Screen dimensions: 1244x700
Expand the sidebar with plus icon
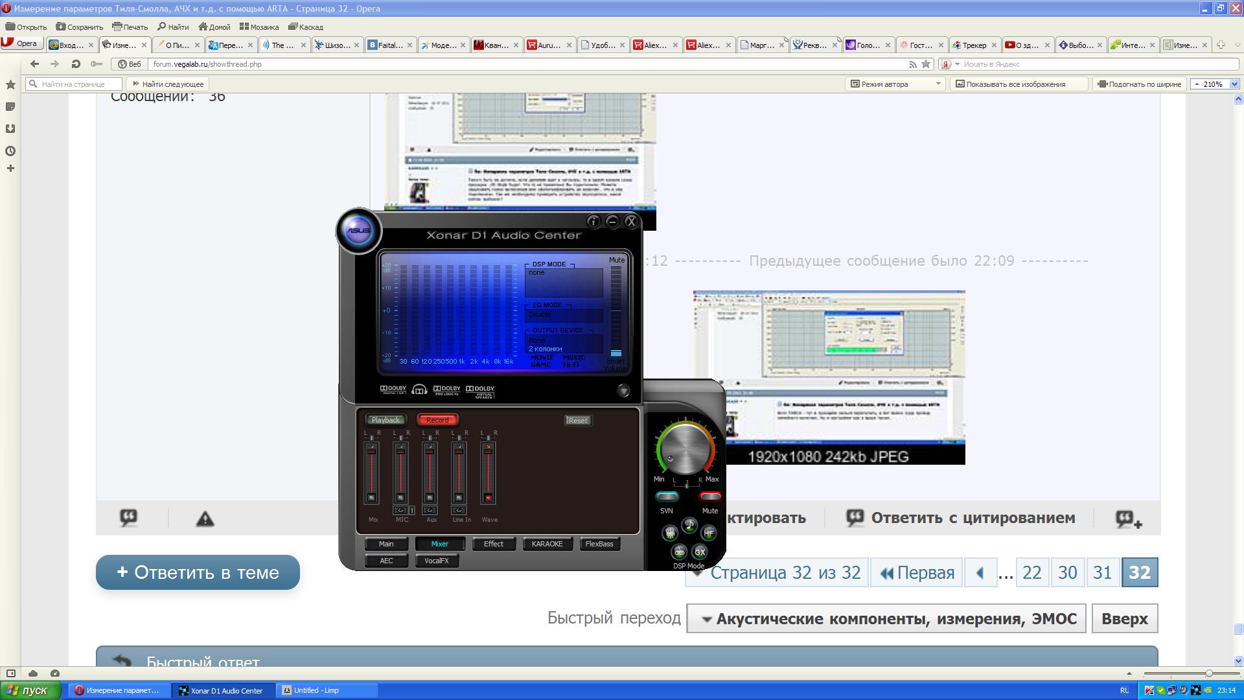(x=10, y=169)
